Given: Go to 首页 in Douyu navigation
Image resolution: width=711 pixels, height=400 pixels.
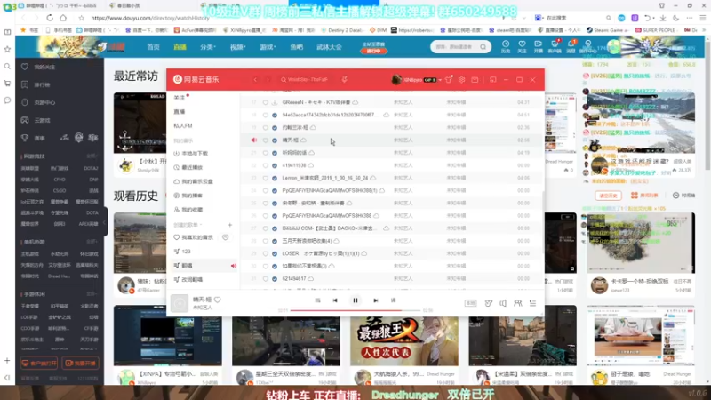Looking at the screenshot, I should 153,47.
